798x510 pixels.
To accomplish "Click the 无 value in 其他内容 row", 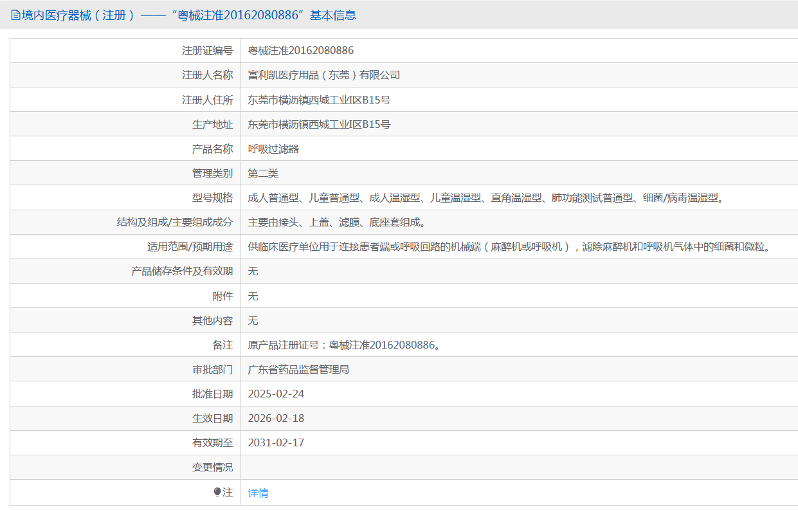I will [253, 320].
